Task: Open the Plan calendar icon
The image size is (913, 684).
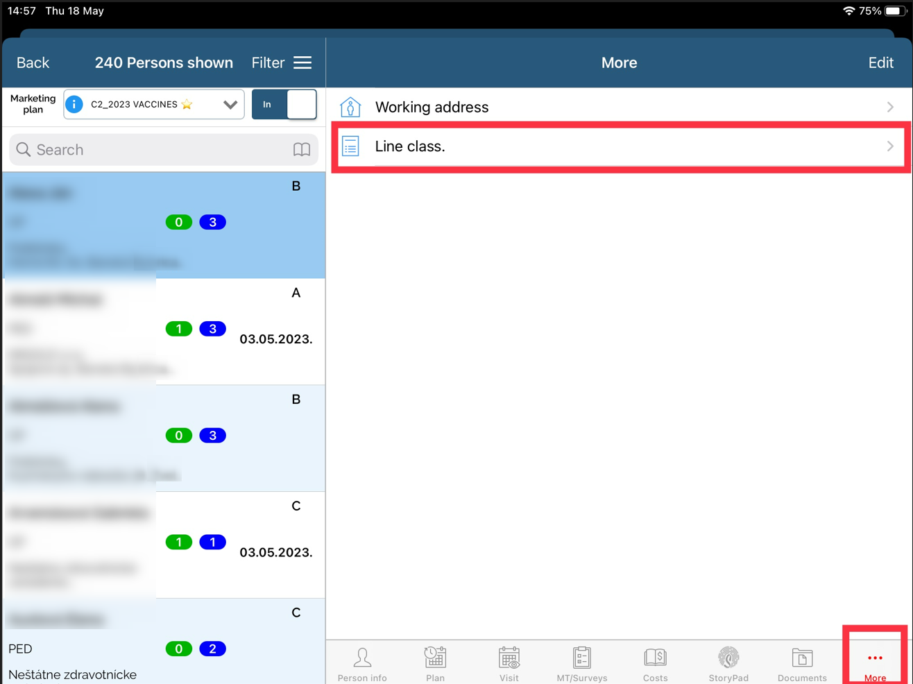Action: coord(435,658)
